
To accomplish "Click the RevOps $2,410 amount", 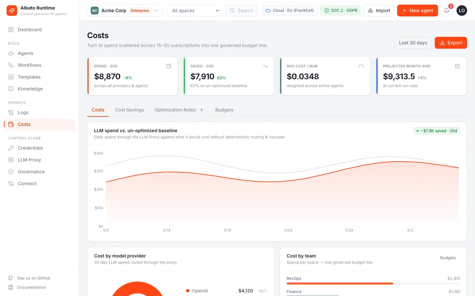I will [x=454, y=279].
